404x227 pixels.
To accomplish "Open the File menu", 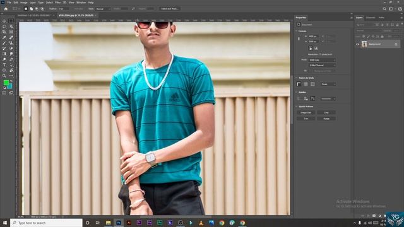I will click(9, 3).
